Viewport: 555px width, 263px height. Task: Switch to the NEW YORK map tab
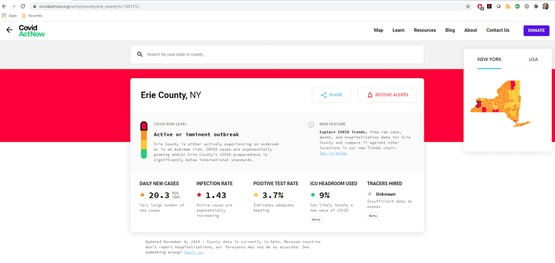pyautogui.click(x=489, y=59)
